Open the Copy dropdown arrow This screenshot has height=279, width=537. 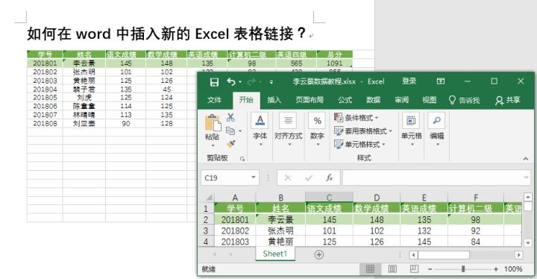tap(240, 131)
